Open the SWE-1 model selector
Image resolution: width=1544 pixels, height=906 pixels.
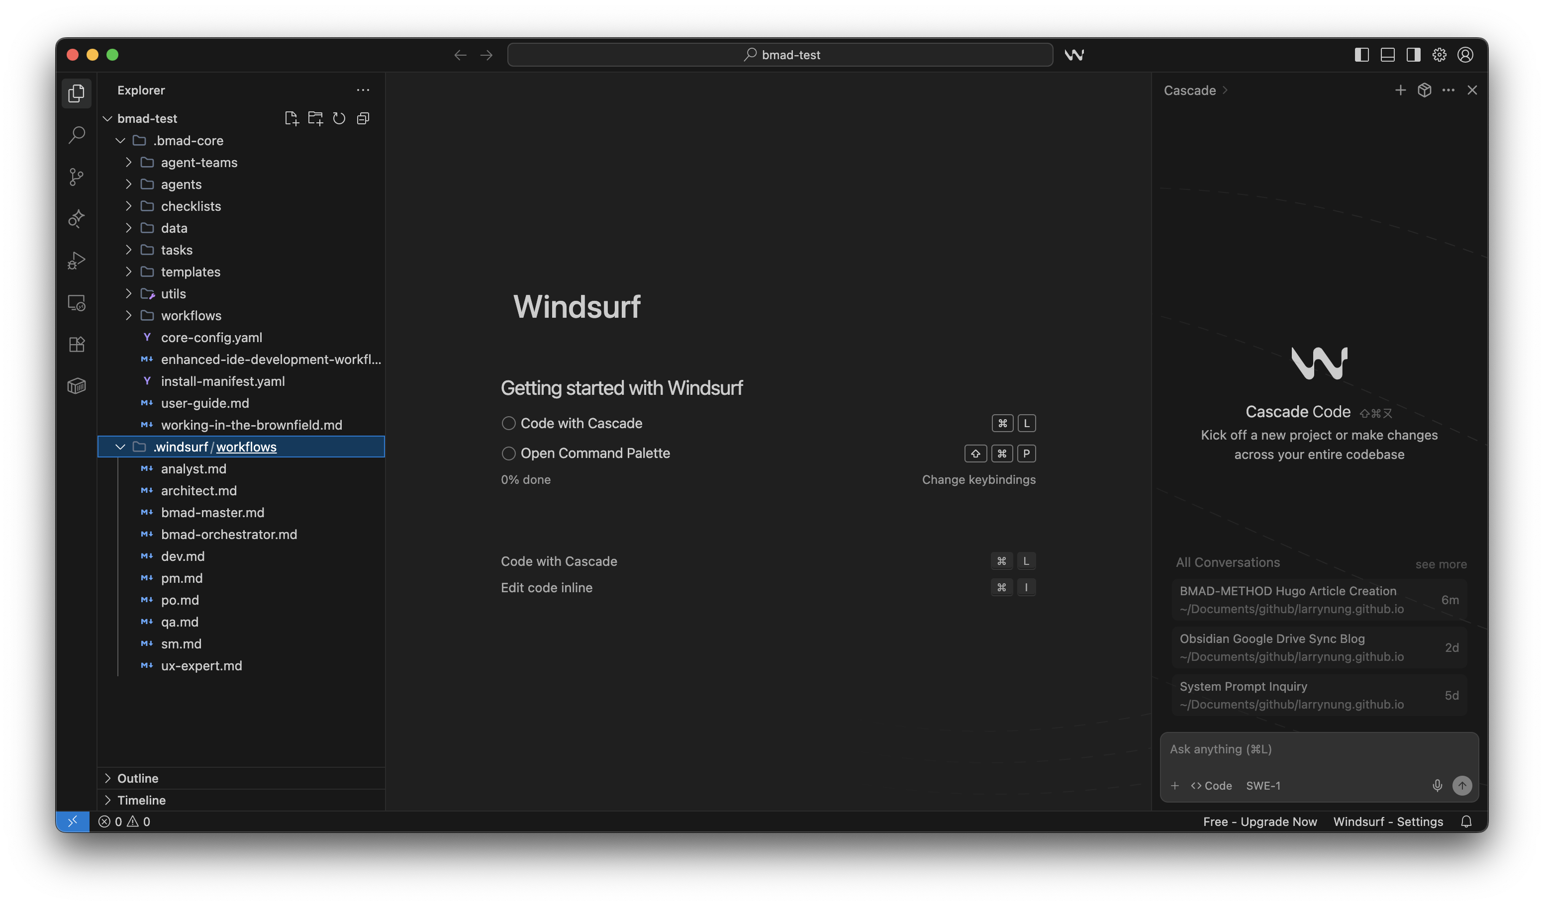1263,785
